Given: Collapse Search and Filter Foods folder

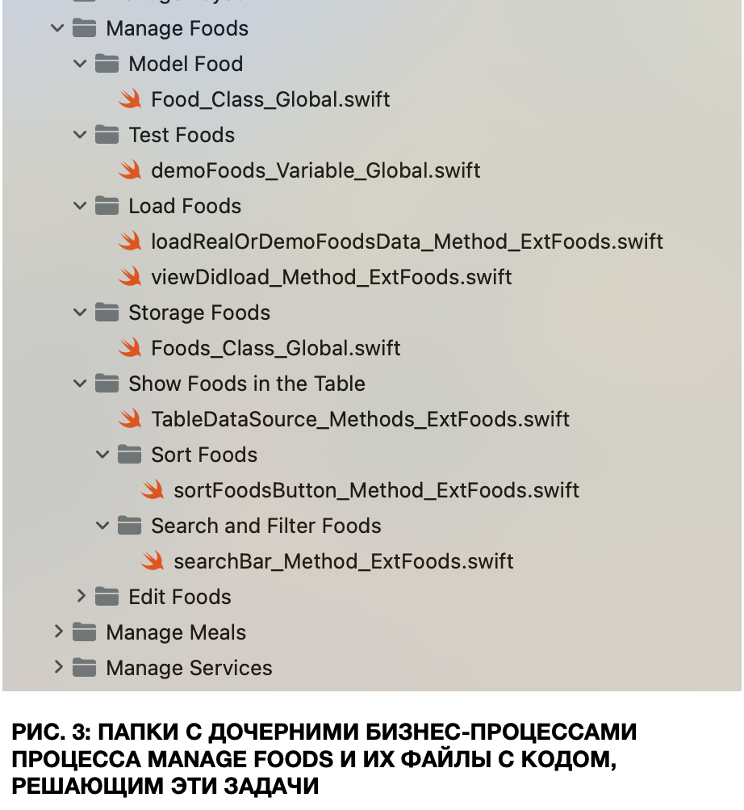Looking at the screenshot, I should tap(102, 526).
